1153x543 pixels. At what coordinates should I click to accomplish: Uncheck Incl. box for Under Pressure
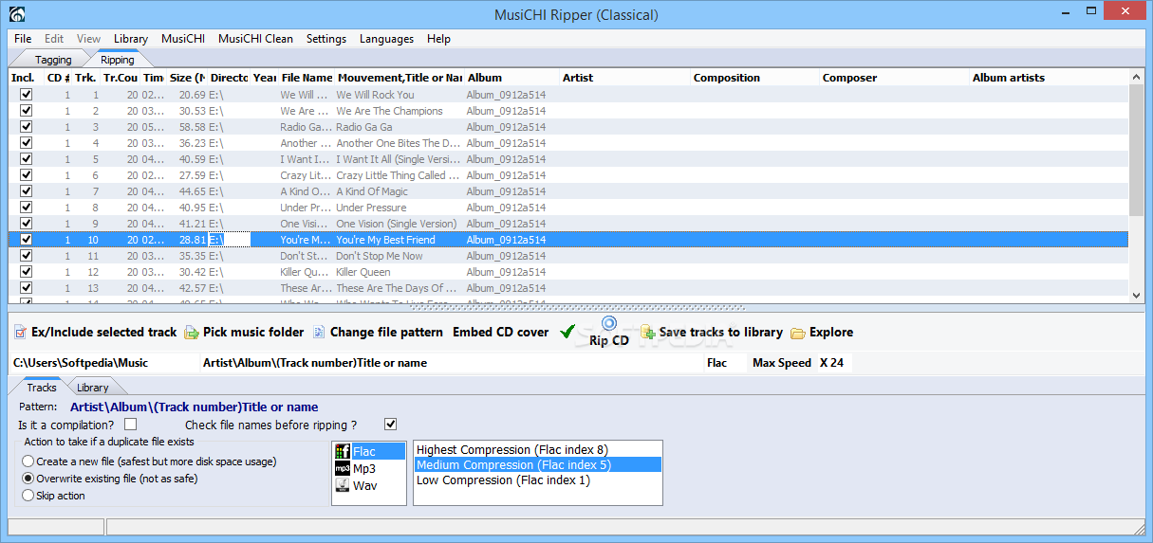click(26, 208)
